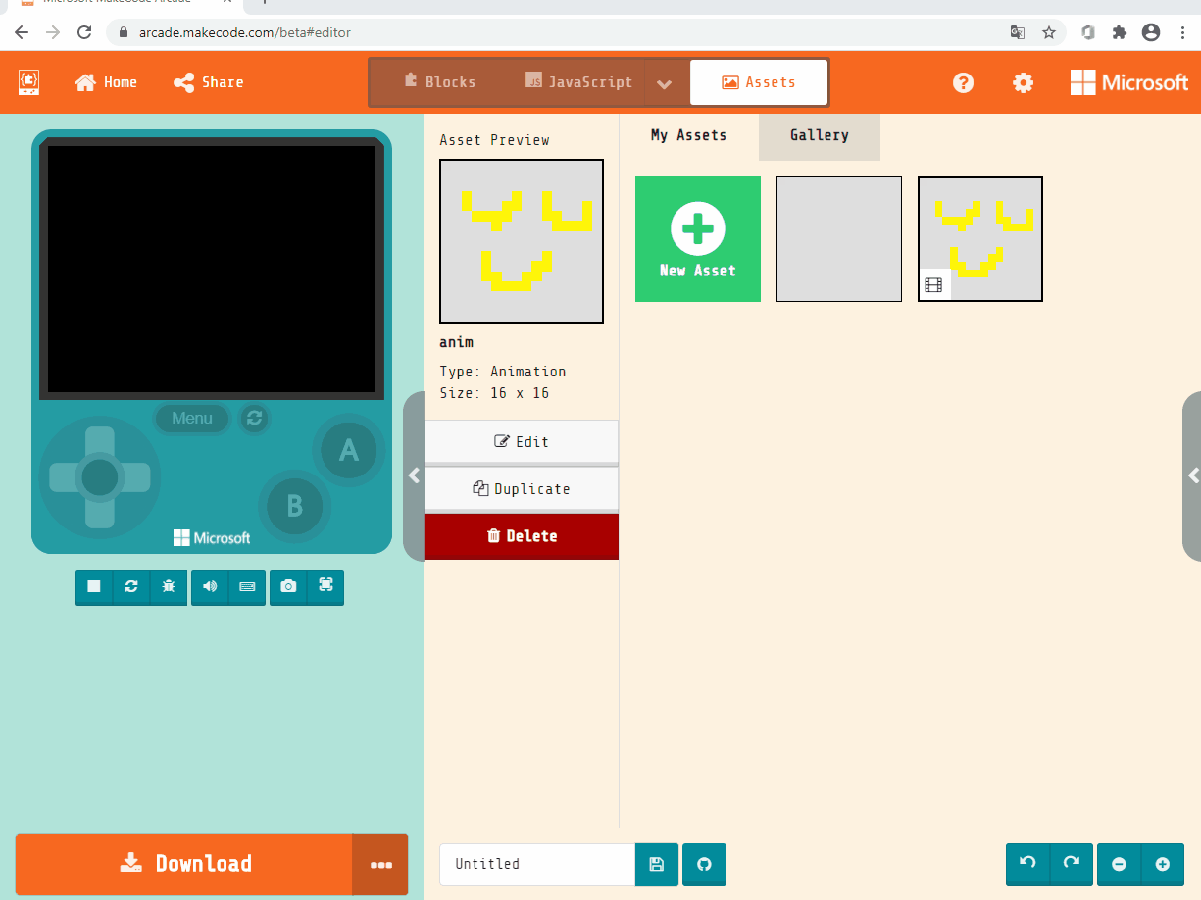Expand the Download options menu
Viewport: 1201px width, 900px height.
click(x=380, y=864)
